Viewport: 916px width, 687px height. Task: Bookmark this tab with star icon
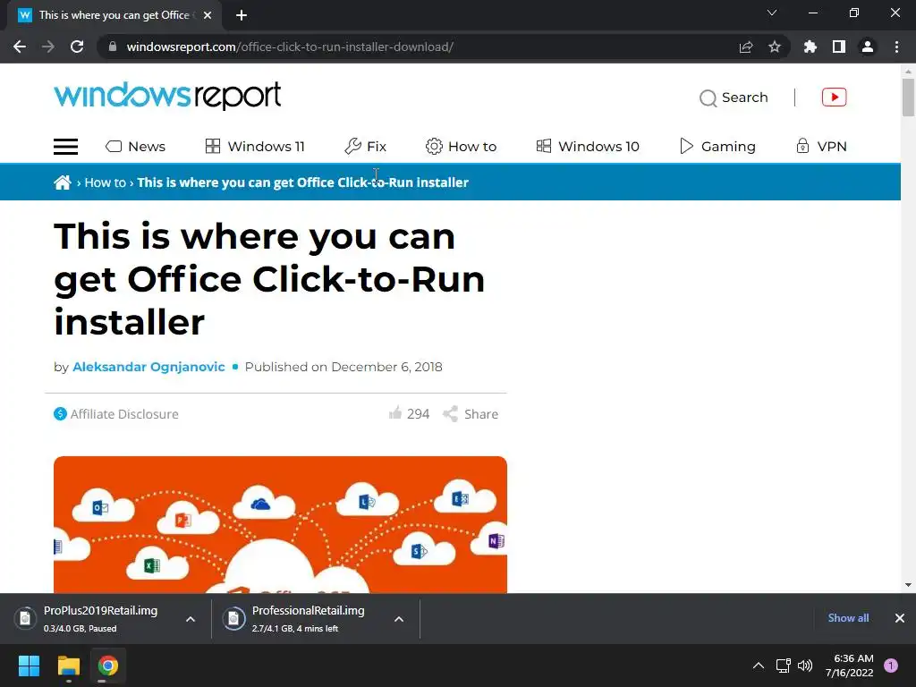point(775,47)
